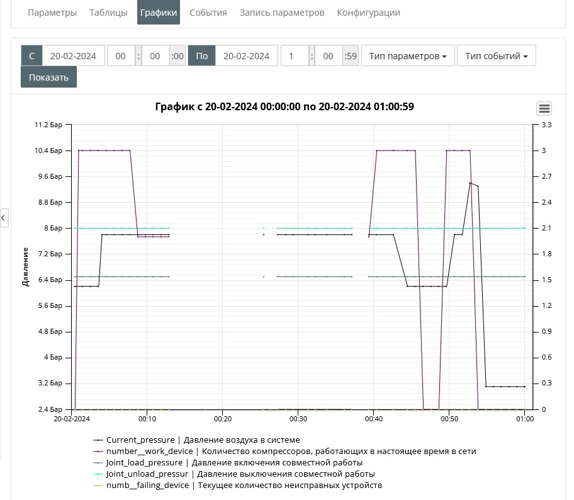Viewport: 574px width, 500px height.
Task: Open the chart hamburger export menu
Action: (x=544, y=108)
